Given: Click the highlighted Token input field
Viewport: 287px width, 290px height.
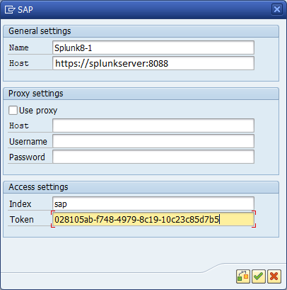Looking at the screenshot, I should click(153, 219).
